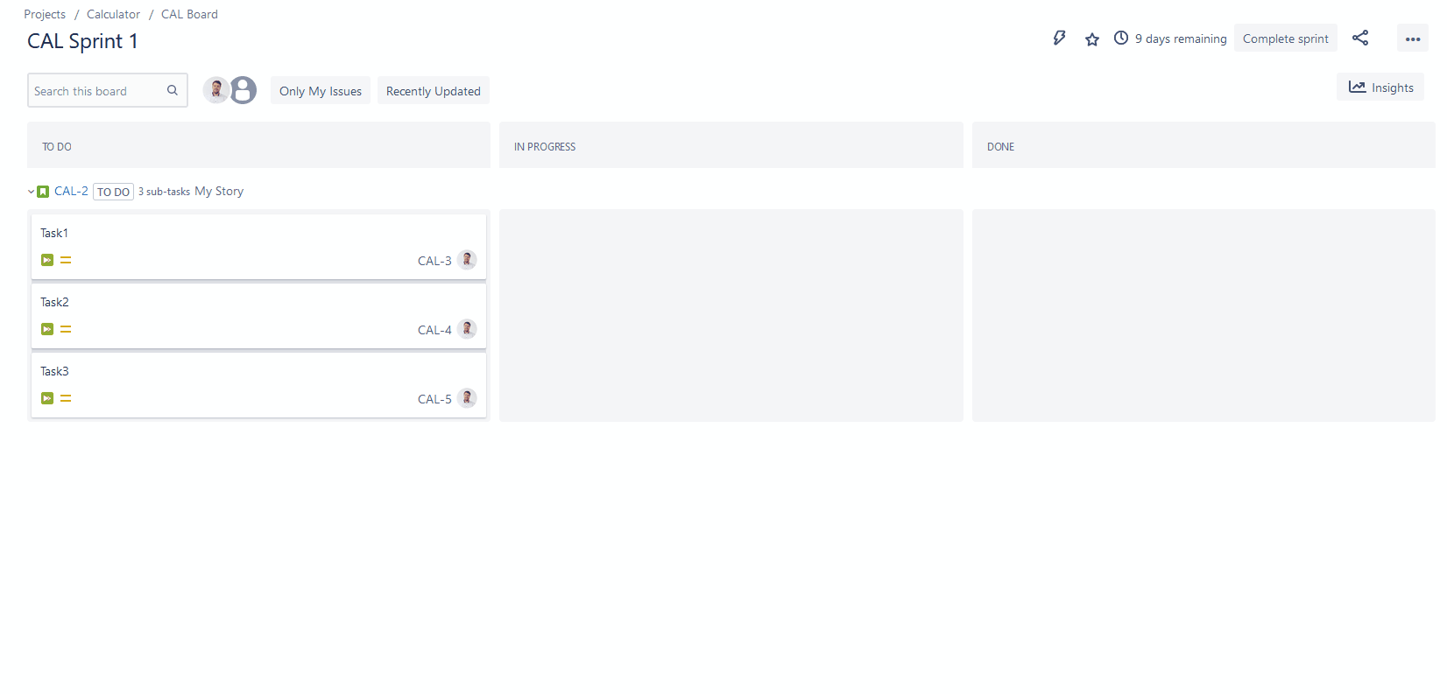The height and width of the screenshot is (694, 1447).
Task: Click the search magnifier icon
Action: (173, 90)
